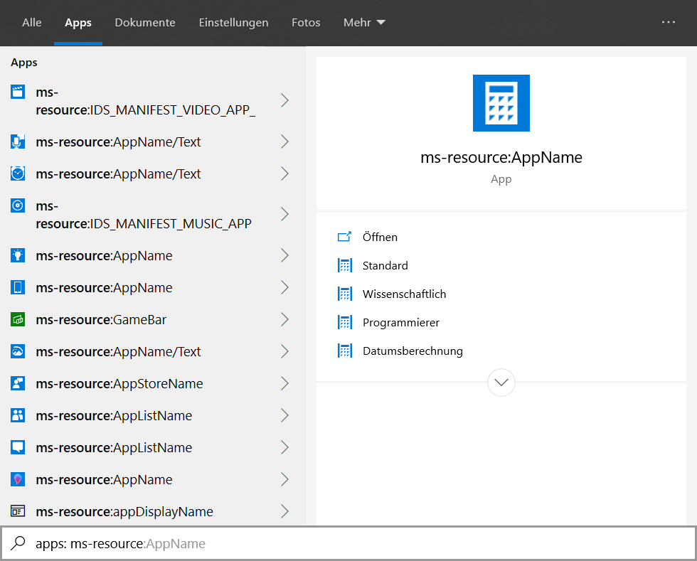Click the chat bubble icon for second AppListName
The image size is (697, 561).
point(18,447)
